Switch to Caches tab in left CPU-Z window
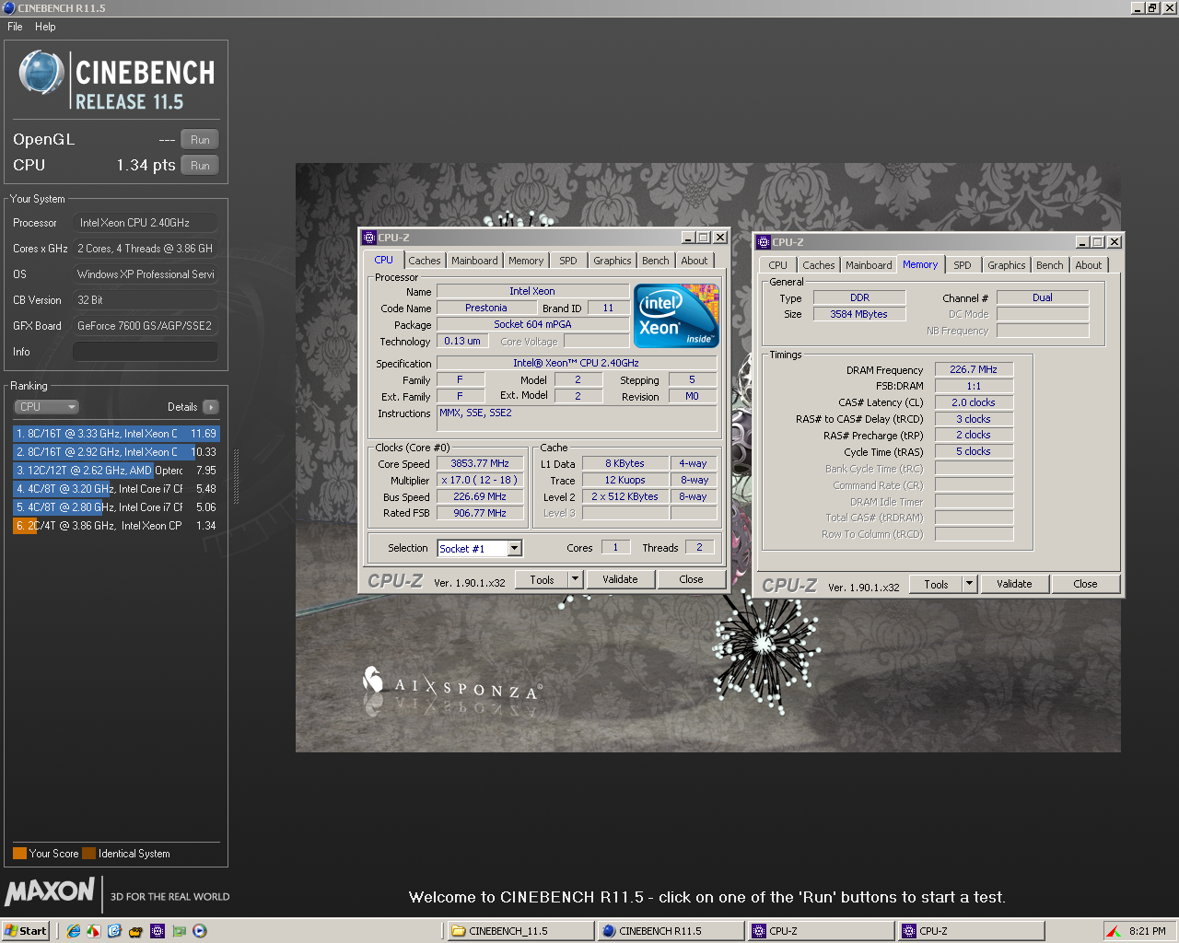The image size is (1179, 943). 425,261
